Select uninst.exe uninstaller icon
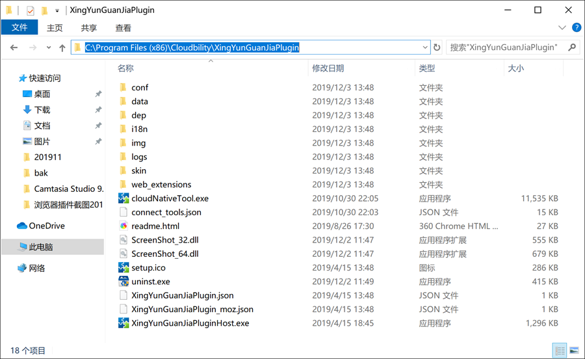 tap(123, 281)
